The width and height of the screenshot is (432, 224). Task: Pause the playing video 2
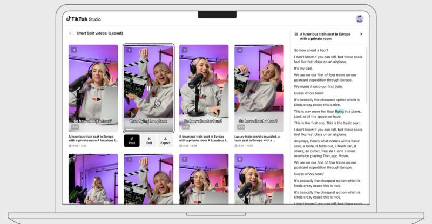pyautogui.click(x=148, y=88)
